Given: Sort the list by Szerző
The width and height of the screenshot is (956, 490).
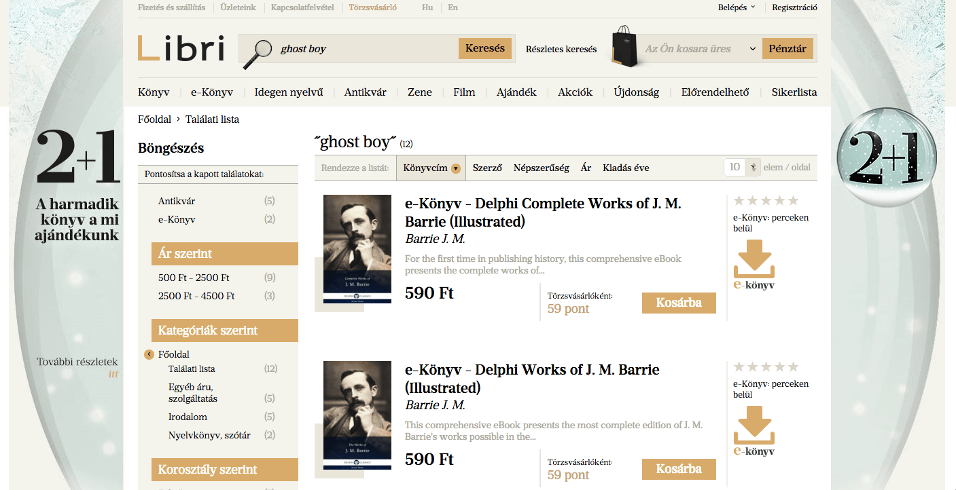Looking at the screenshot, I should (487, 168).
